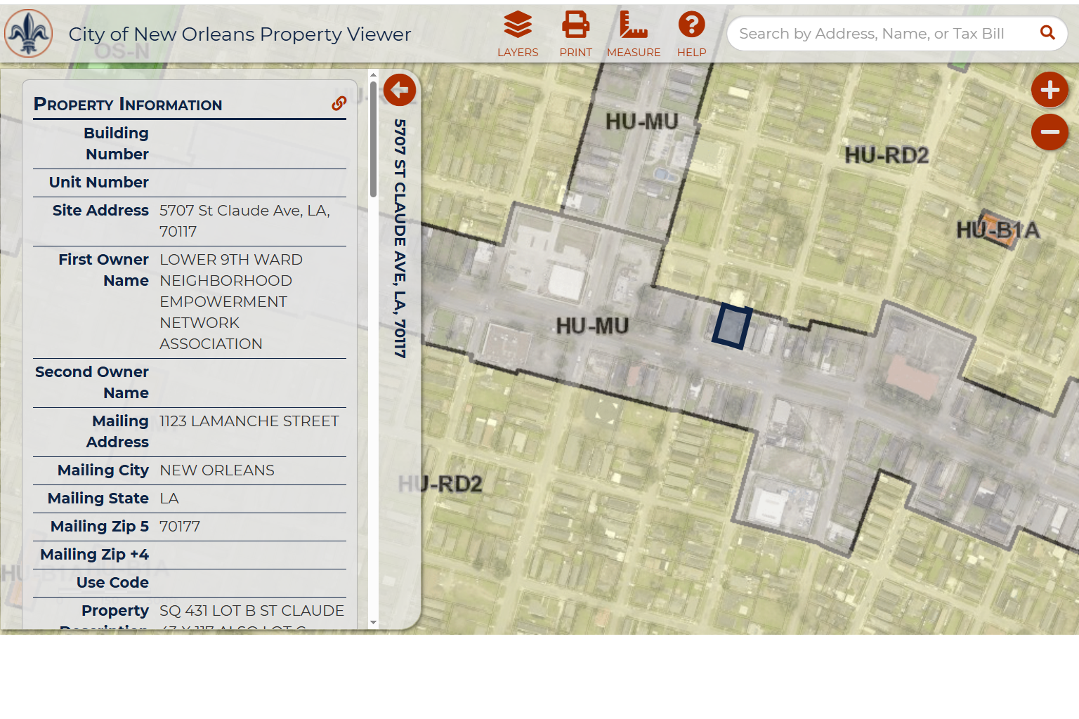
Task: Click the Mailing City value NEW ORLEANS
Action: pyautogui.click(x=217, y=470)
